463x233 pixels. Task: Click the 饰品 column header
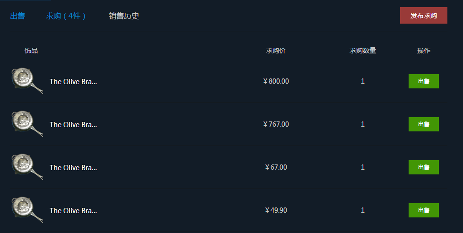click(x=31, y=51)
